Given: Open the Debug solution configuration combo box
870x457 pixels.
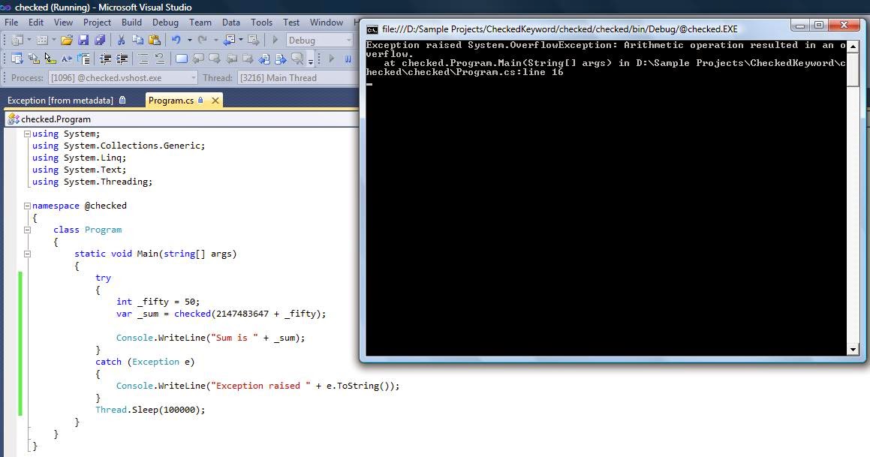Looking at the screenshot, I should point(320,40).
